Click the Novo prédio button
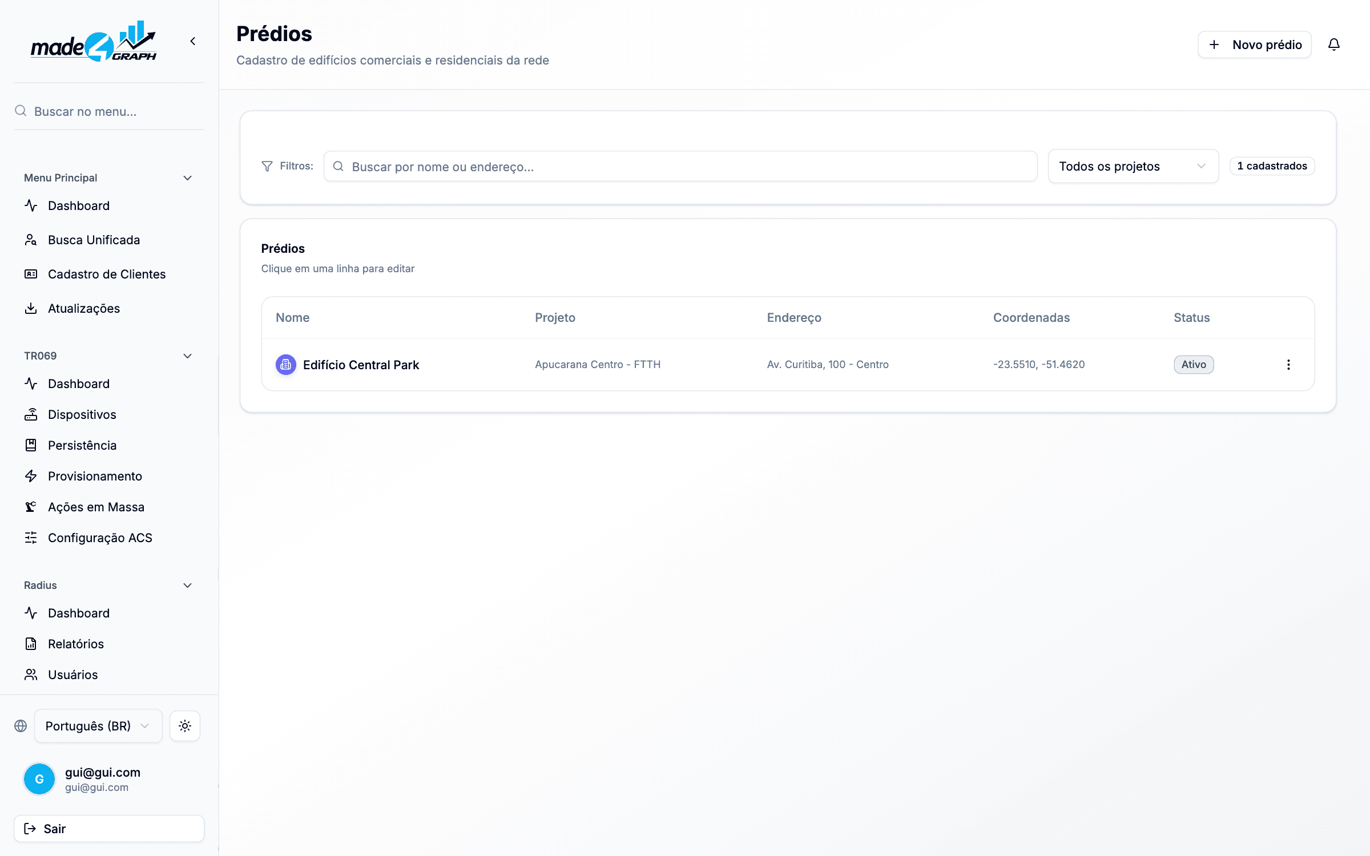Image resolution: width=1370 pixels, height=856 pixels. [1255, 45]
